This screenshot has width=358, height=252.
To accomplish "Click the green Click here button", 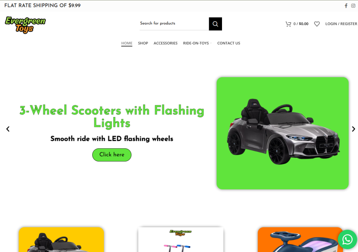I will [x=112, y=155].
